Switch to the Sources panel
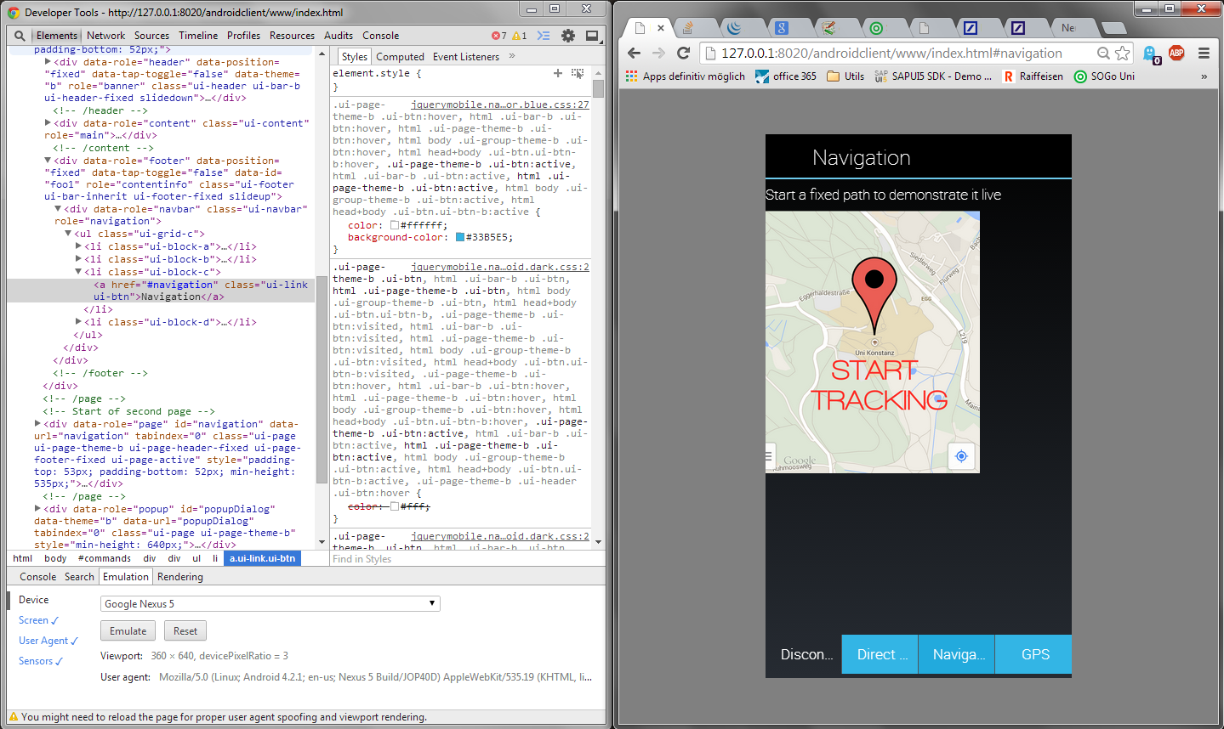Viewport: 1224px width, 729px height. [x=151, y=36]
